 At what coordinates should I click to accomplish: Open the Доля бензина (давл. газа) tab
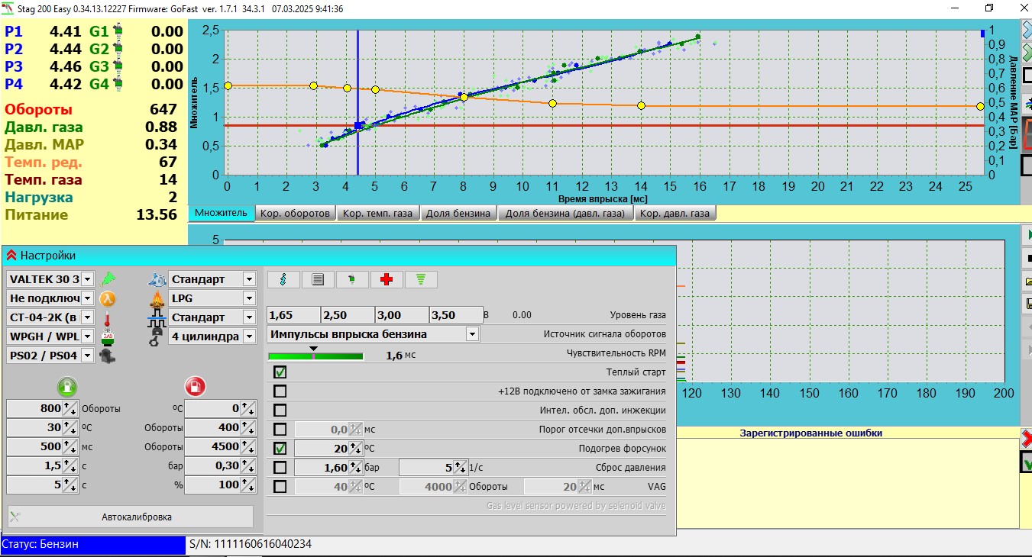coord(565,214)
